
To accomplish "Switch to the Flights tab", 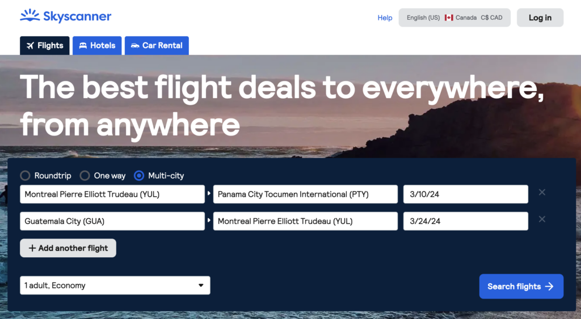I will (45, 46).
